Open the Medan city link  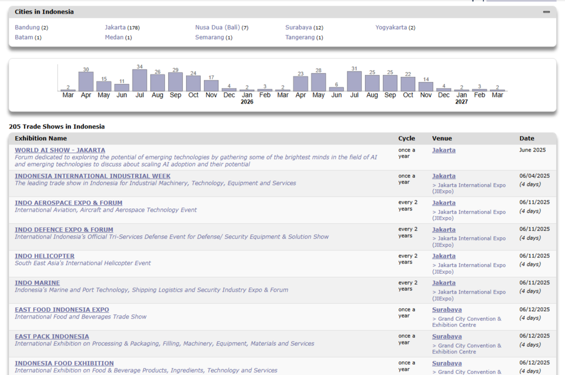[x=114, y=37]
